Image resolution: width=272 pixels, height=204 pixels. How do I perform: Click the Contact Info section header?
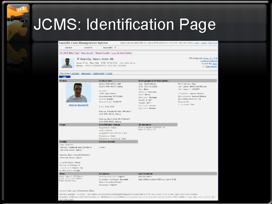point(105,81)
